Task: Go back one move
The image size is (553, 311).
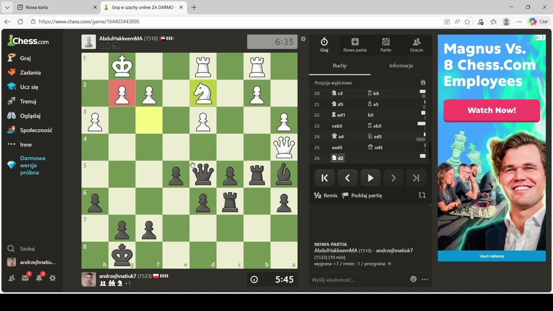Action: (347, 178)
